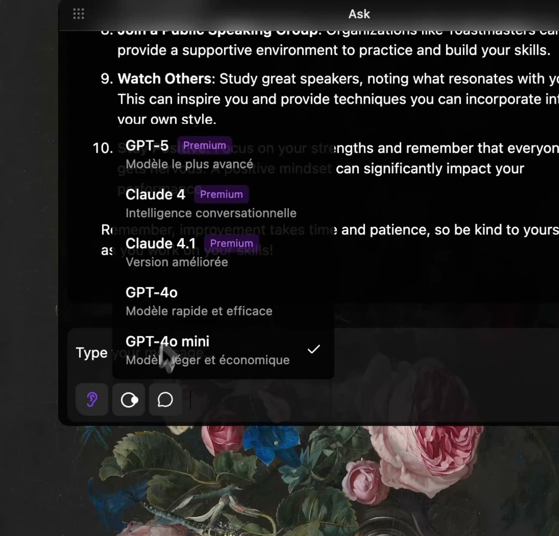Screen dimensions: 559x536
Task: Click the Version améliorée subtitle
Action: click(177, 262)
